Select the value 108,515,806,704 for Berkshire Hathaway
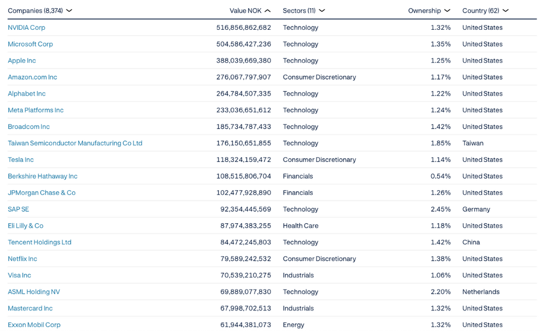This screenshot has width=543, height=331. click(x=243, y=176)
